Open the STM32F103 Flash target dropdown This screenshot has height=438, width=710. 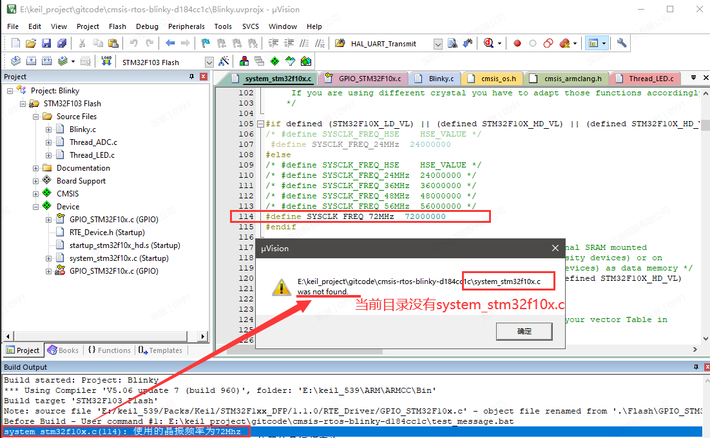pos(209,62)
